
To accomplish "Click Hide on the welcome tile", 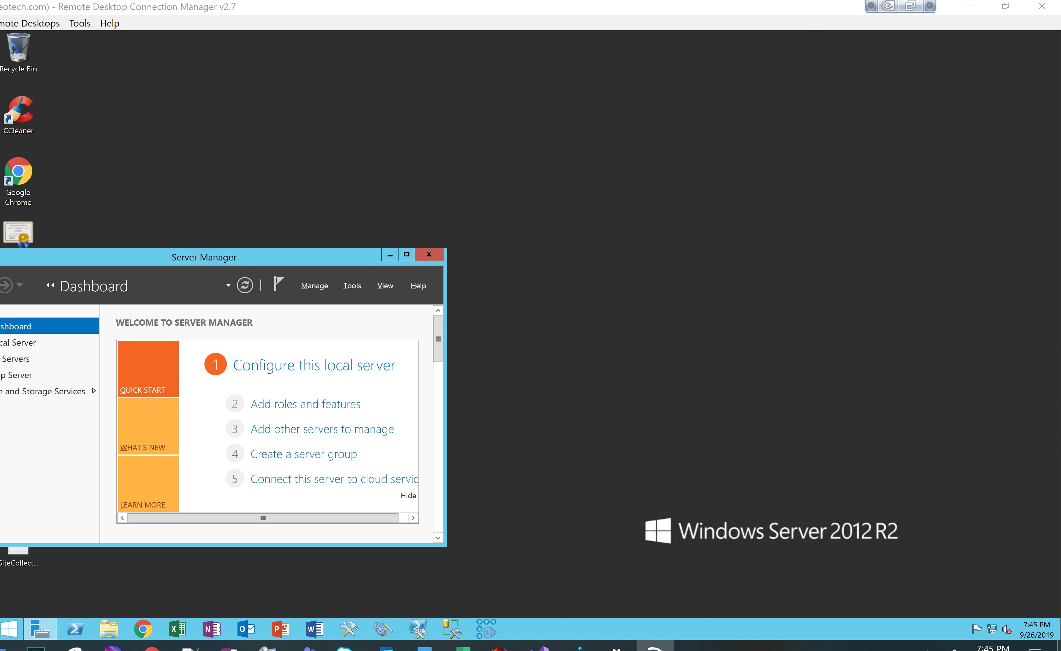I will click(408, 496).
